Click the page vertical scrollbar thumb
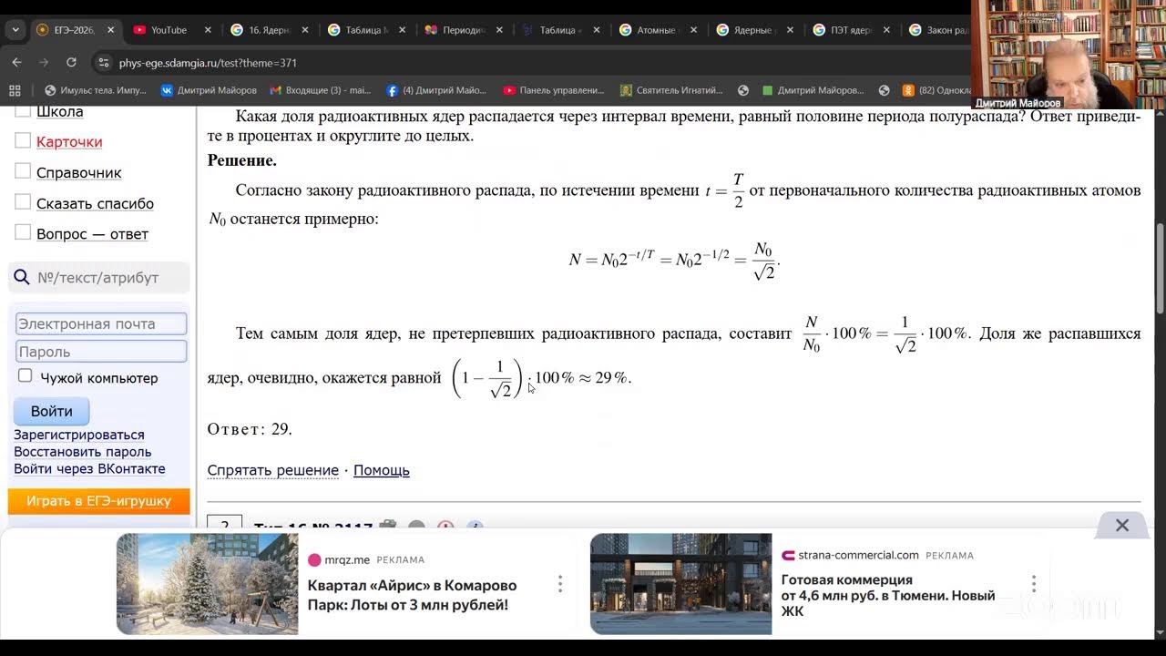 (x=1159, y=268)
